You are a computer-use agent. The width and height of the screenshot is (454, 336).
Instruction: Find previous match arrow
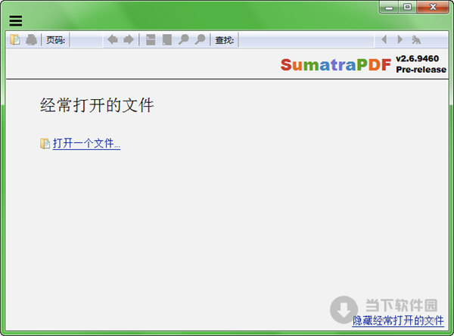tap(384, 39)
